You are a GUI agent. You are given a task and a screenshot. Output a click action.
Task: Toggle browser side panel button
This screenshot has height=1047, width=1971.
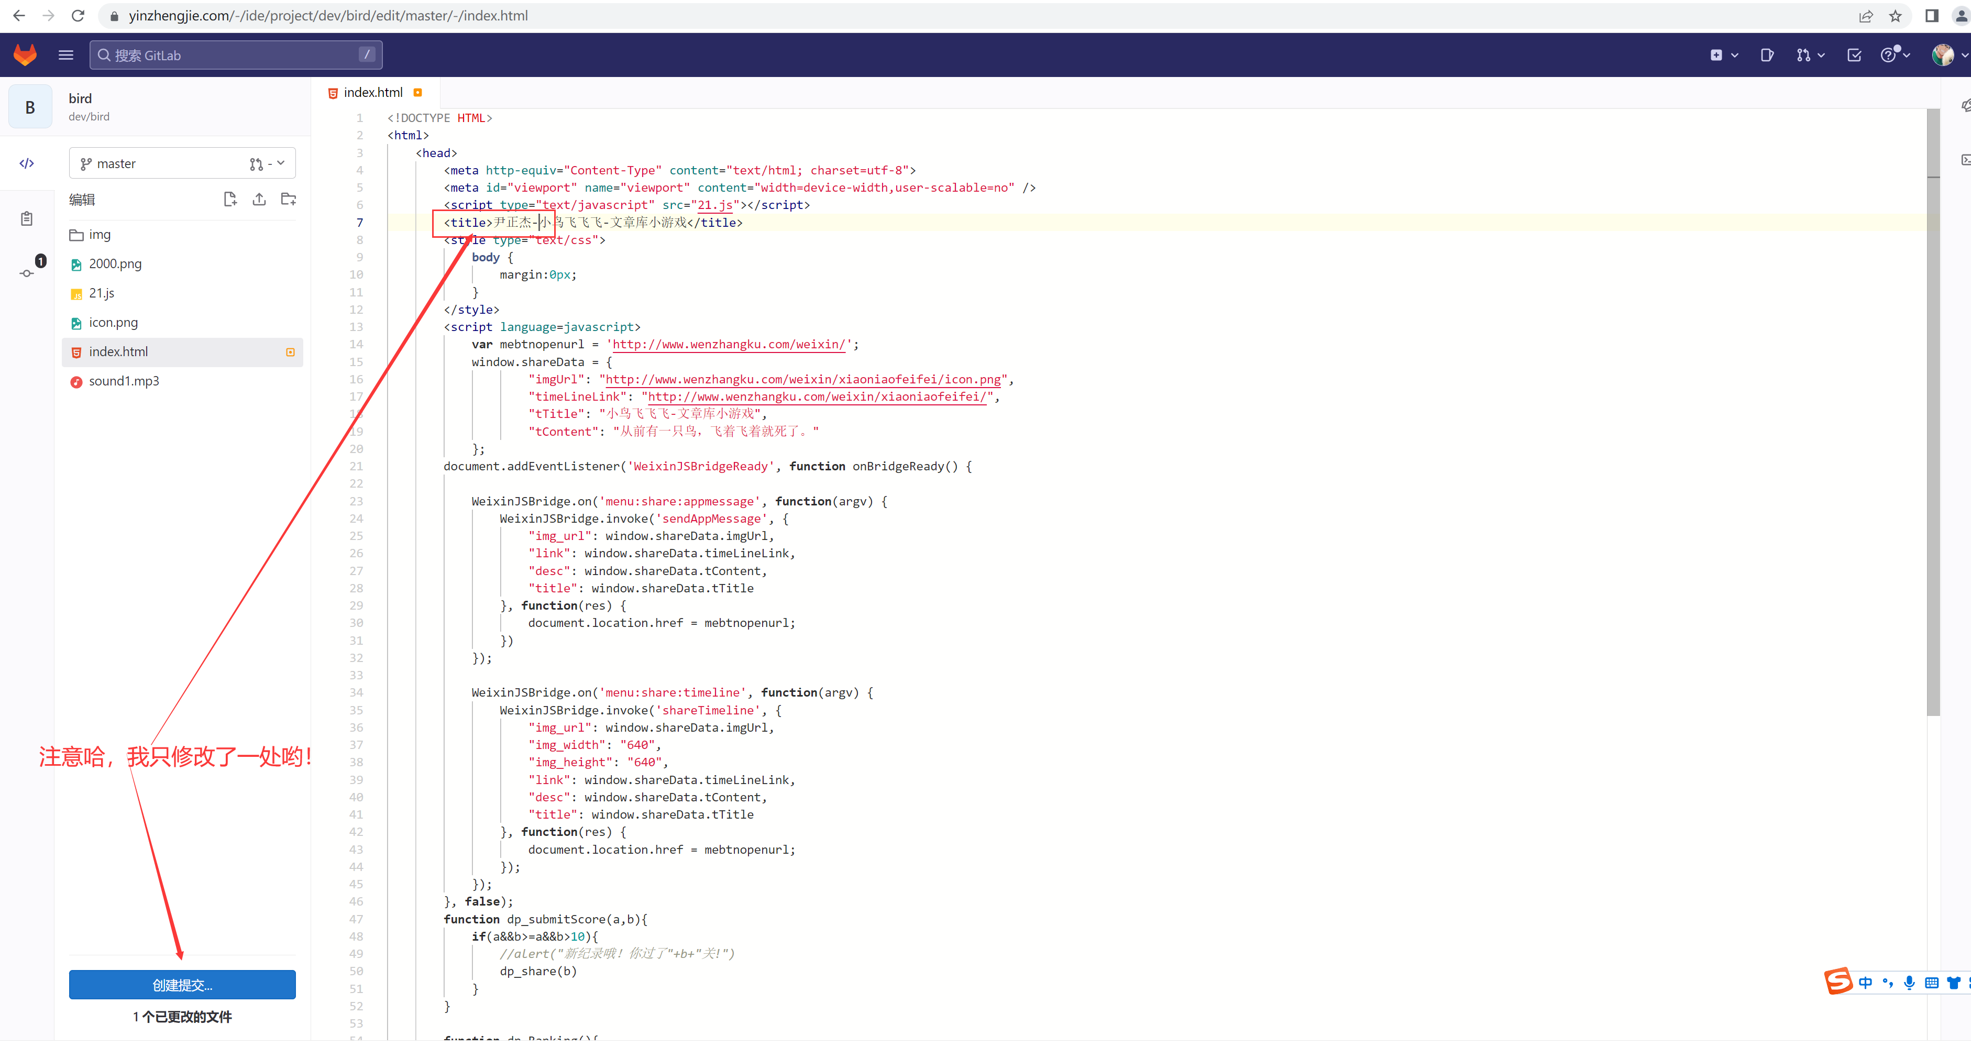(1932, 16)
